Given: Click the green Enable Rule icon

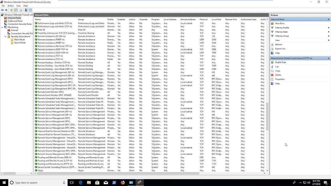Looking at the screenshot, I should click(272, 62).
